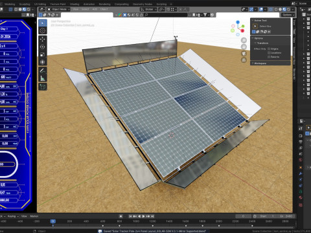Collapse the Active Tool panel
The image size is (311, 233).
tap(253, 20)
